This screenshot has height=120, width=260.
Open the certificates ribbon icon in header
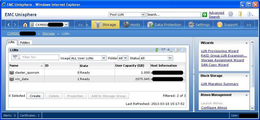[230, 14]
